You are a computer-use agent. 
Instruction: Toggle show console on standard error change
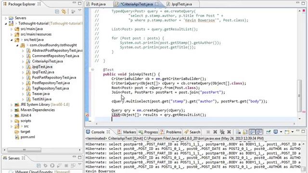tap(259, 132)
